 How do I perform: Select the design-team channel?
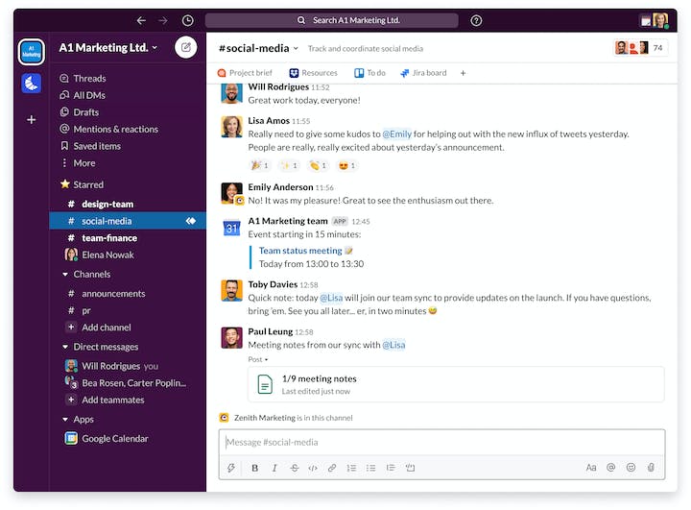(x=128, y=205)
